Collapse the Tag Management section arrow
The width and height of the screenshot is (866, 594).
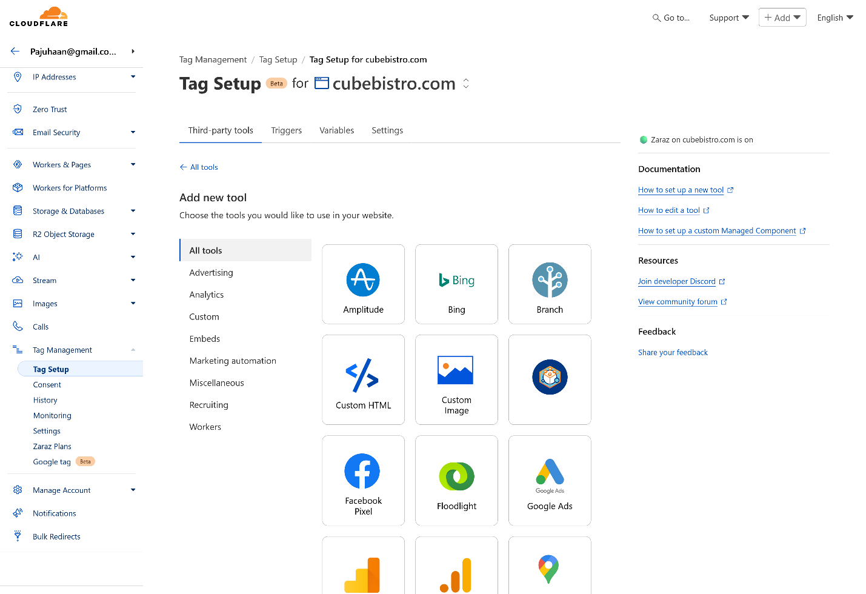[x=133, y=350]
